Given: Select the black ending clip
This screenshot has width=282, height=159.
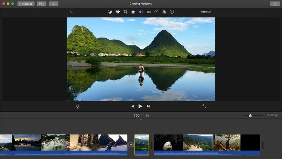Looking at the screenshot, I should click(250, 142).
